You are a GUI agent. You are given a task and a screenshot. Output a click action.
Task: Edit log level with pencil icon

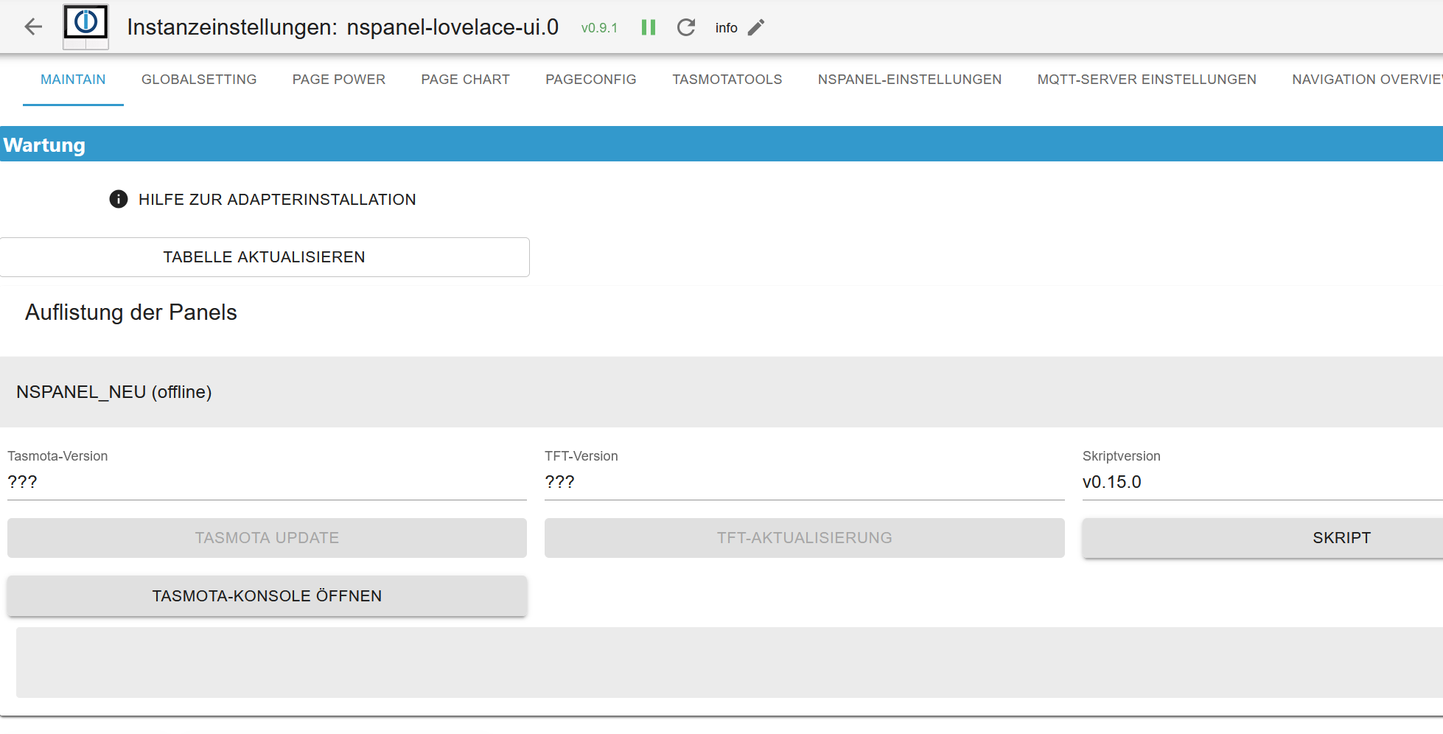tap(756, 27)
